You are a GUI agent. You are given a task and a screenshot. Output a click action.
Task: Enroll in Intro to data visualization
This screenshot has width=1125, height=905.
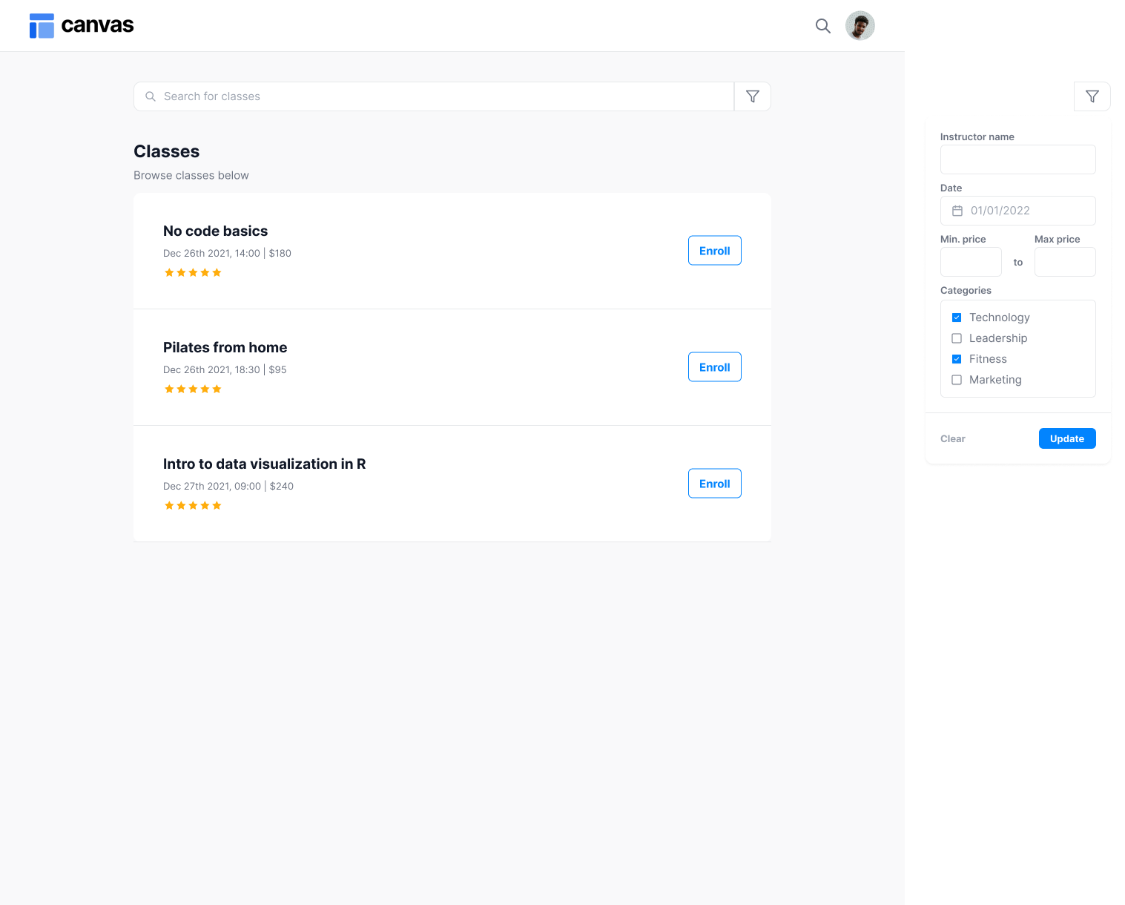(714, 484)
